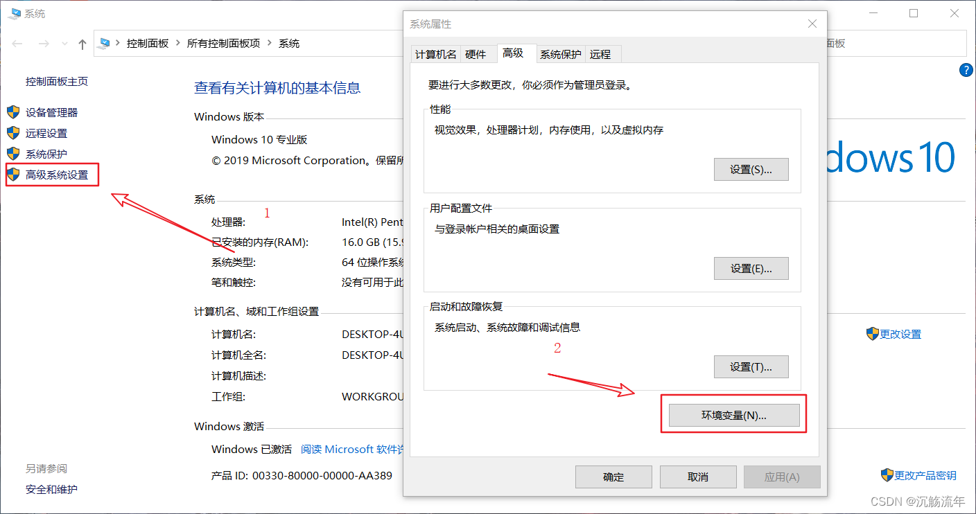Open 系统保护 link in sidebar

coord(46,154)
